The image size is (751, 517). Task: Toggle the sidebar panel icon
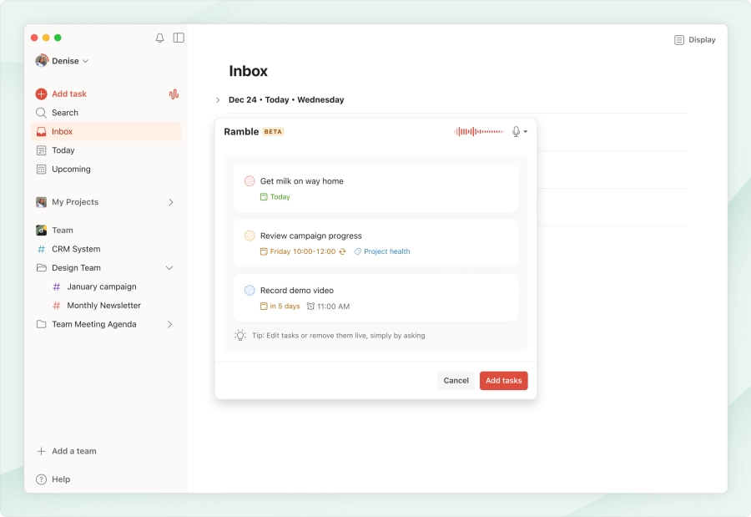click(179, 38)
